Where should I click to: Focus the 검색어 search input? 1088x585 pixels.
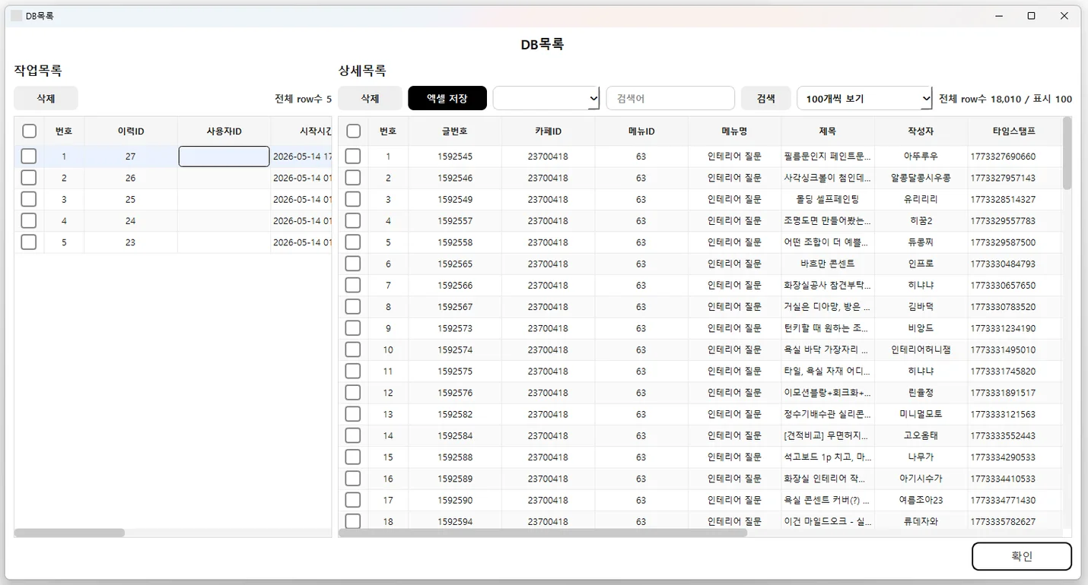tap(670, 98)
